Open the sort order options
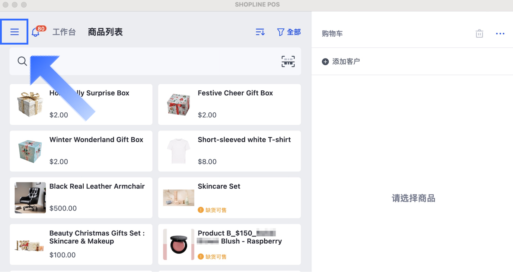This screenshot has height=272, width=513. pos(260,32)
